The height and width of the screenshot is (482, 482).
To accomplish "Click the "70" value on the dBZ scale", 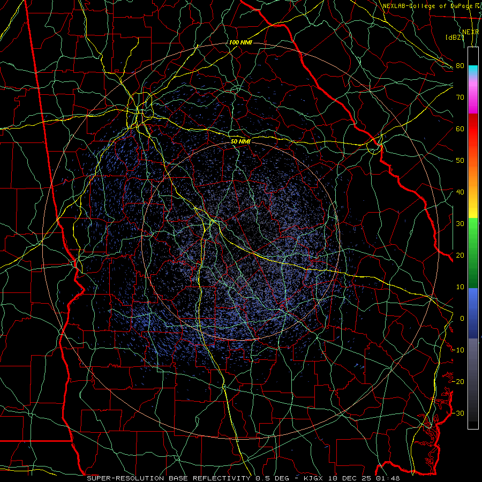I will coord(460,97).
